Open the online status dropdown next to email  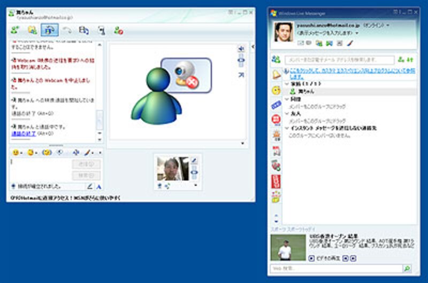pyautogui.click(x=387, y=25)
